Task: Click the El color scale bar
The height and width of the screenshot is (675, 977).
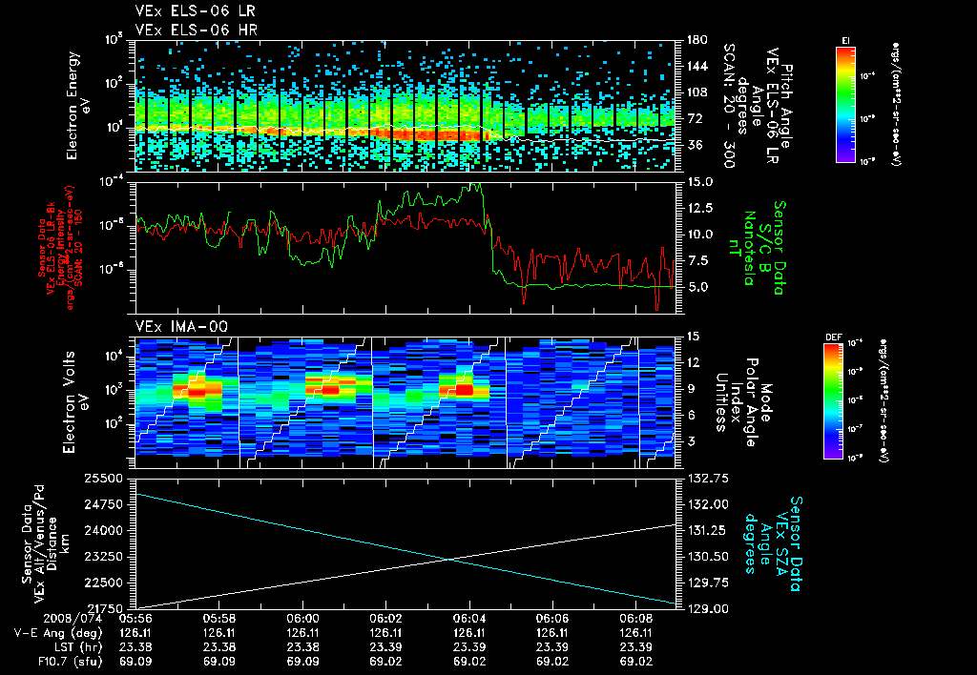Action: click(x=845, y=104)
